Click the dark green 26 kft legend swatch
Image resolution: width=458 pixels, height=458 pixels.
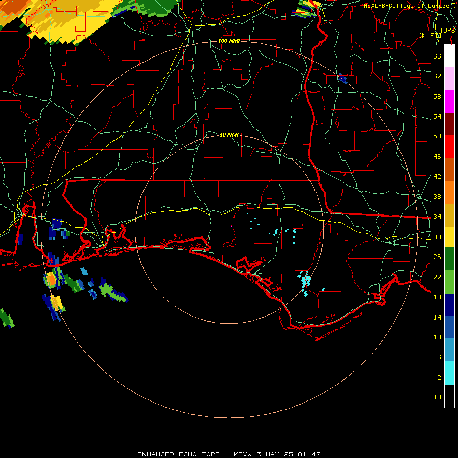pos(449,259)
